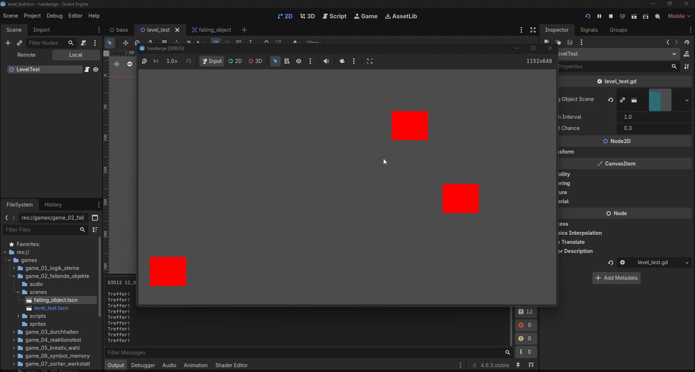Add a new scene tab with plus
The height and width of the screenshot is (372, 695).
tap(244, 30)
